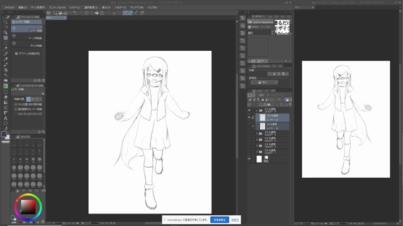Click the Redo arrow in command bar
403x226 pixels.
(80, 13)
